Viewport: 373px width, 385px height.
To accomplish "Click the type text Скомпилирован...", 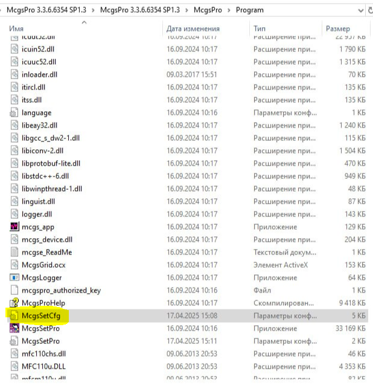I will click(x=284, y=303).
